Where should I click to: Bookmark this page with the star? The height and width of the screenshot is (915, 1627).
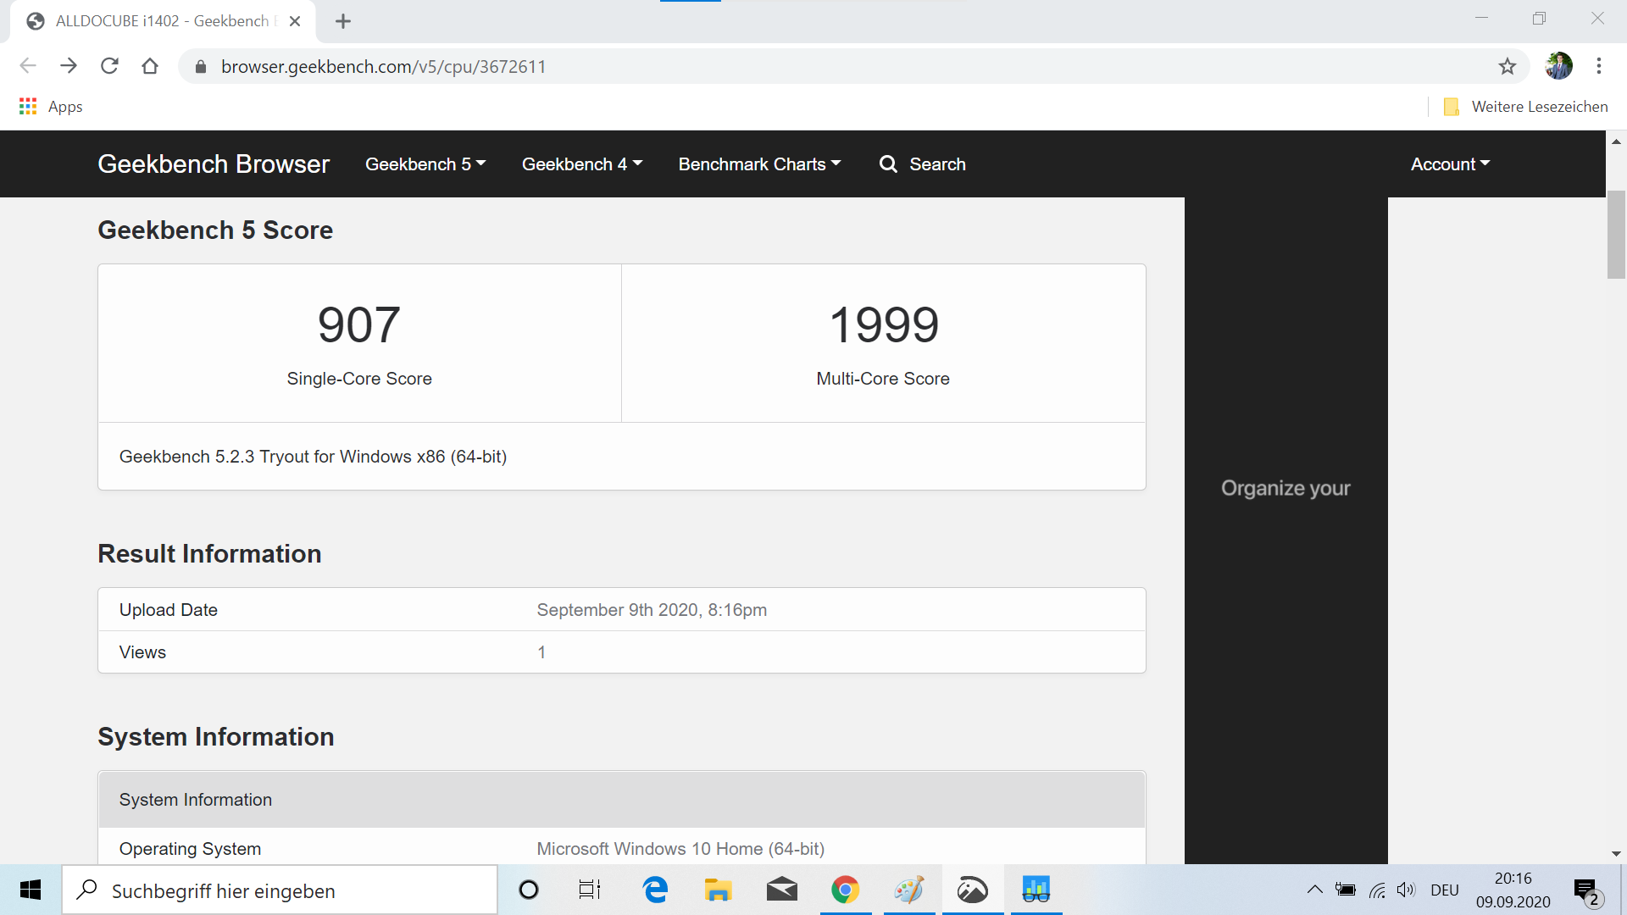point(1507,66)
